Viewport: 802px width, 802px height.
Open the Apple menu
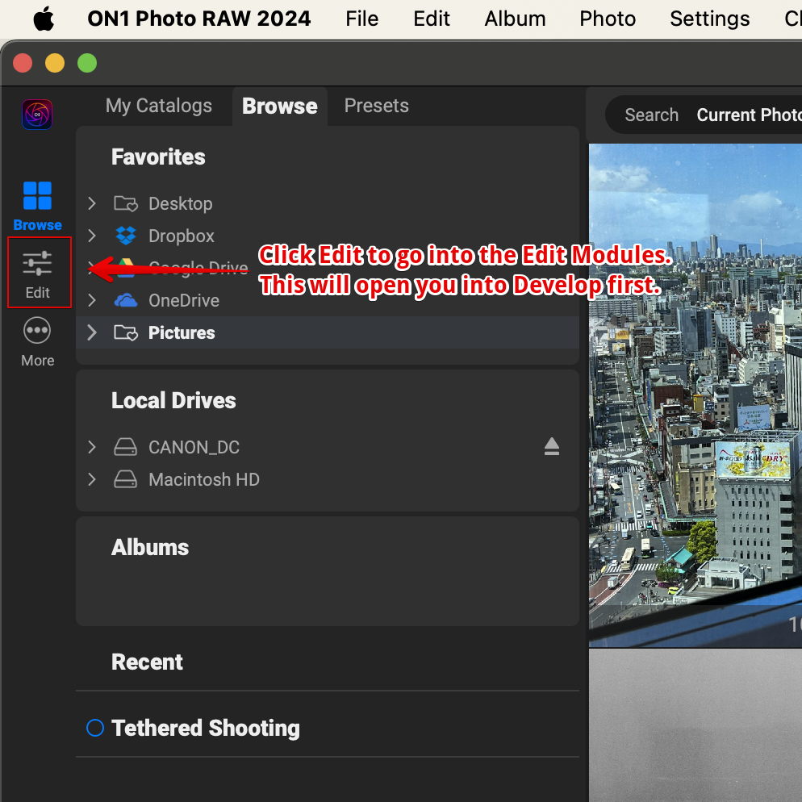point(44,19)
